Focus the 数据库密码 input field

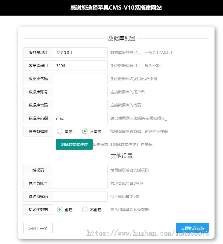click(x=80, y=105)
